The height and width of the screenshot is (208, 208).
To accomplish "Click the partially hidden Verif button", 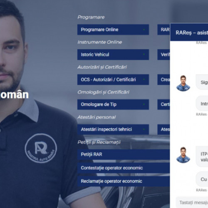I will 163,54.
